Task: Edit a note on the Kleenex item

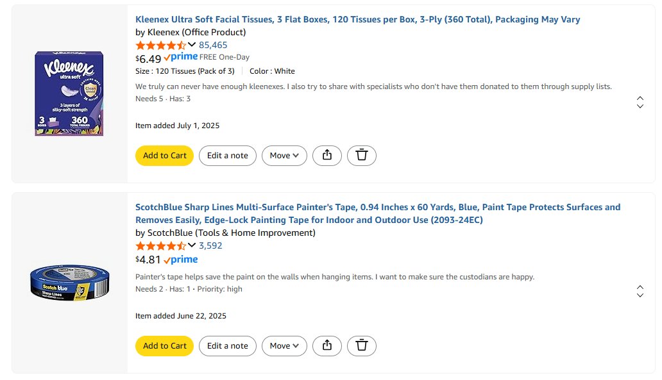Action: [228, 156]
